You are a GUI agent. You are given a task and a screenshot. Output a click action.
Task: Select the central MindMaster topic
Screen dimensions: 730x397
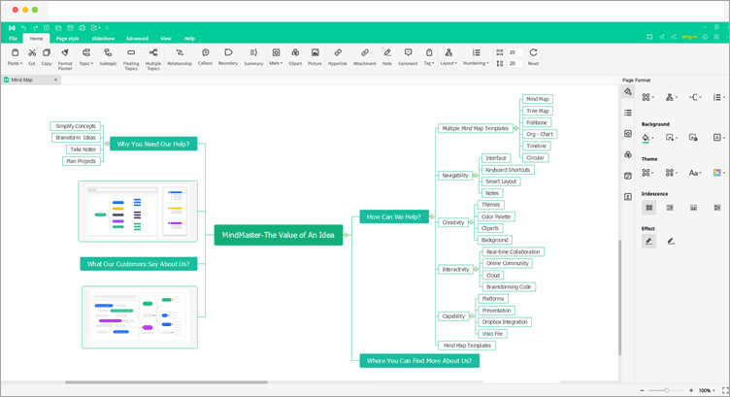(279, 235)
